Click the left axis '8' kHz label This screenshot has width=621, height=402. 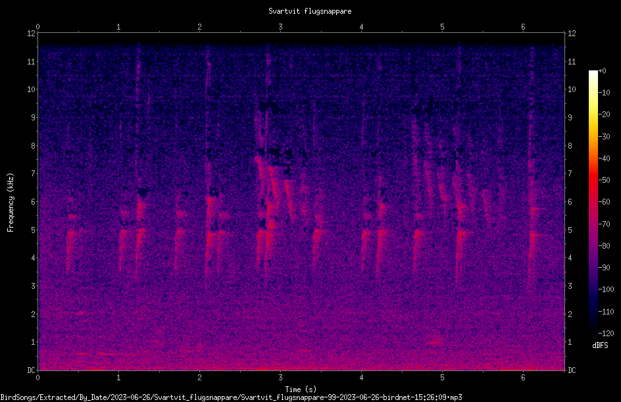[34, 146]
